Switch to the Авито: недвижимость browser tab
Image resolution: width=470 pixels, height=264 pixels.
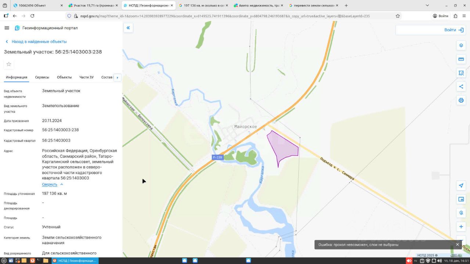click(x=258, y=5)
